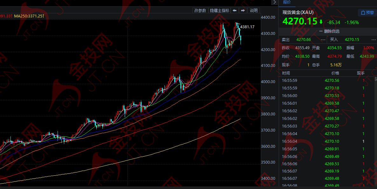Click the 振幅 value 3.00%
Screen dimensions: 377x189
point(368,48)
